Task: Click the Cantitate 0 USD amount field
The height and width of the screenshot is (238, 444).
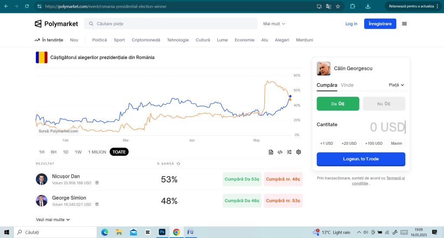Action: [x=387, y=127]
